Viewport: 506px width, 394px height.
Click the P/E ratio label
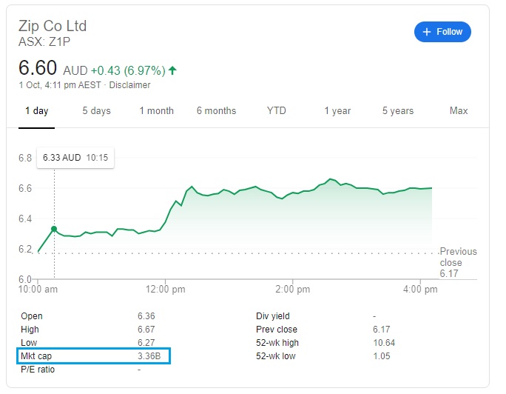point(38,370)
